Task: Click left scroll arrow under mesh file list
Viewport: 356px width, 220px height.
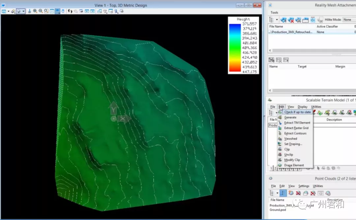Action: [270, 50]
